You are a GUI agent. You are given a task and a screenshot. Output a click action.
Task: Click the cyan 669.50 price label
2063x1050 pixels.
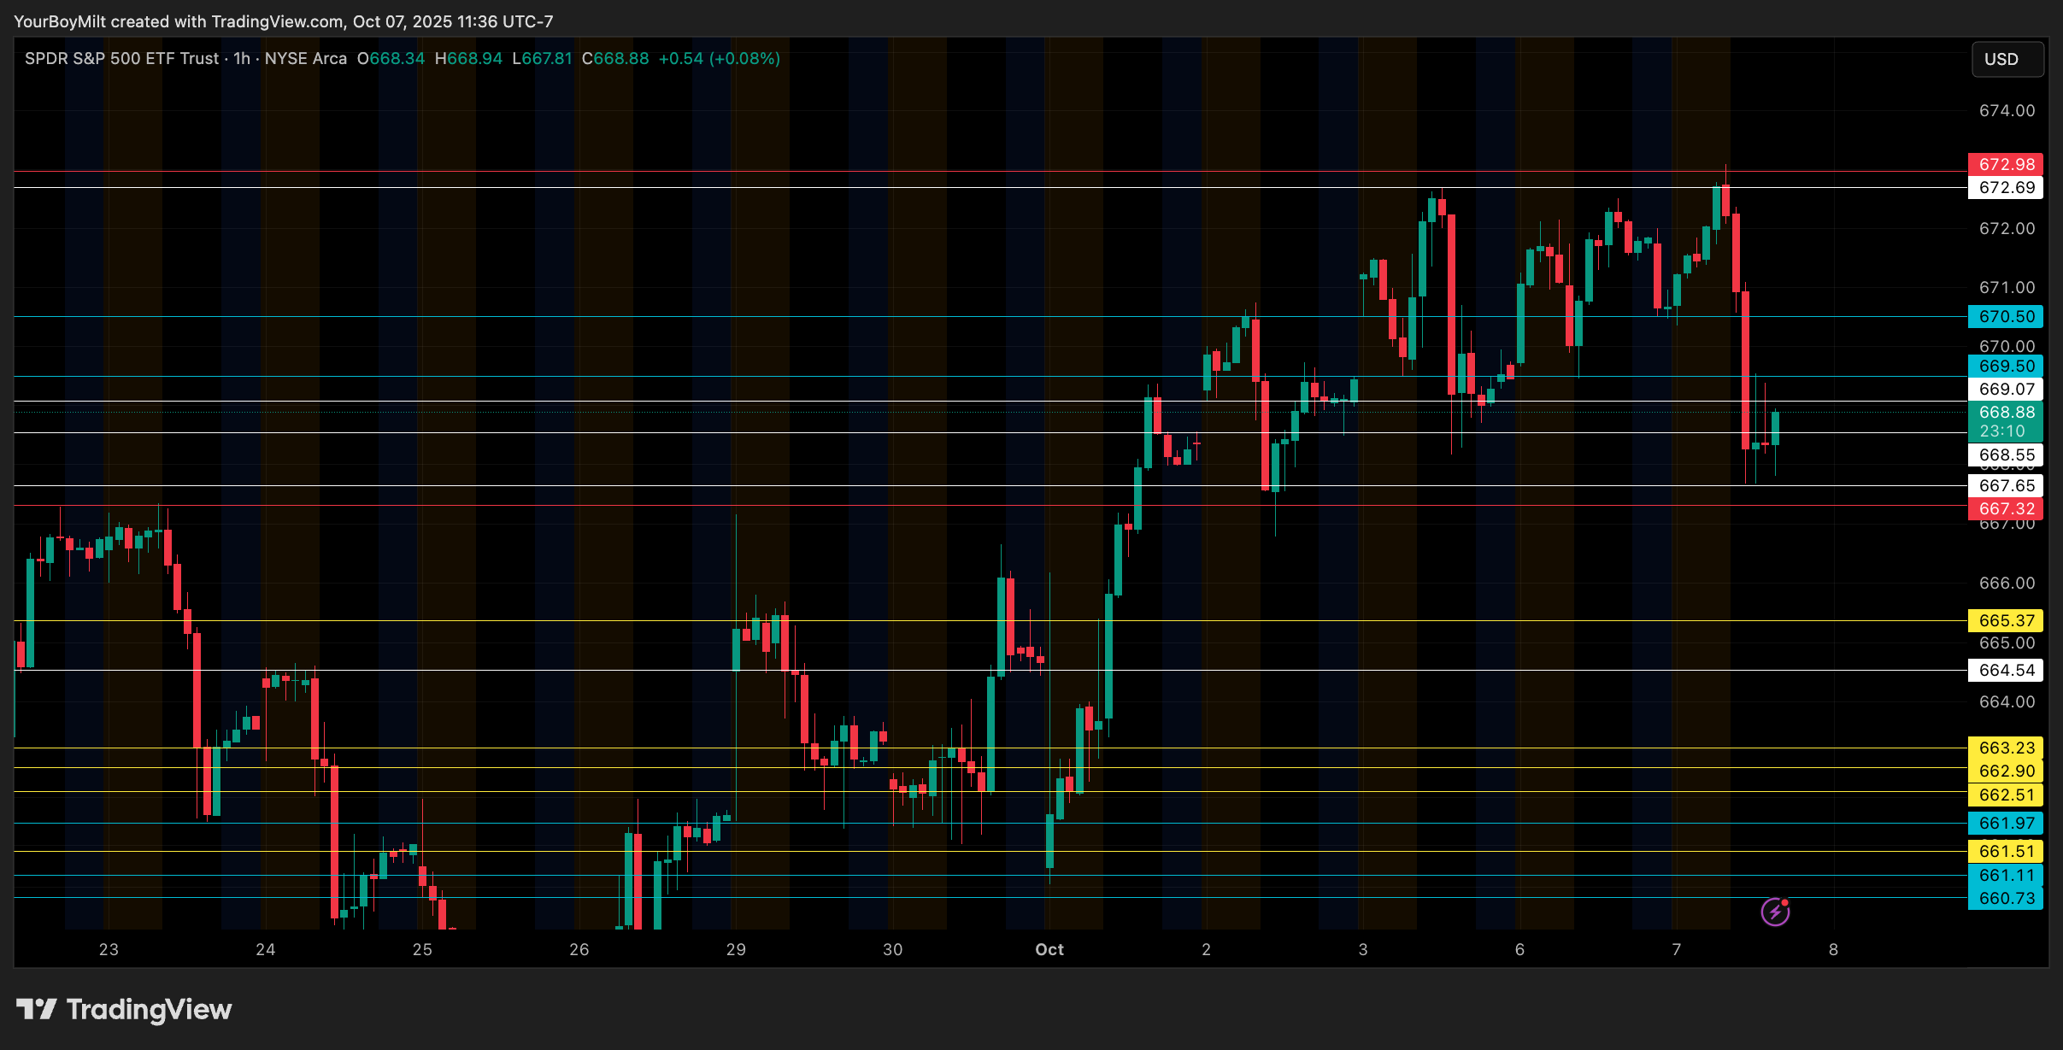pos(2005,366)
